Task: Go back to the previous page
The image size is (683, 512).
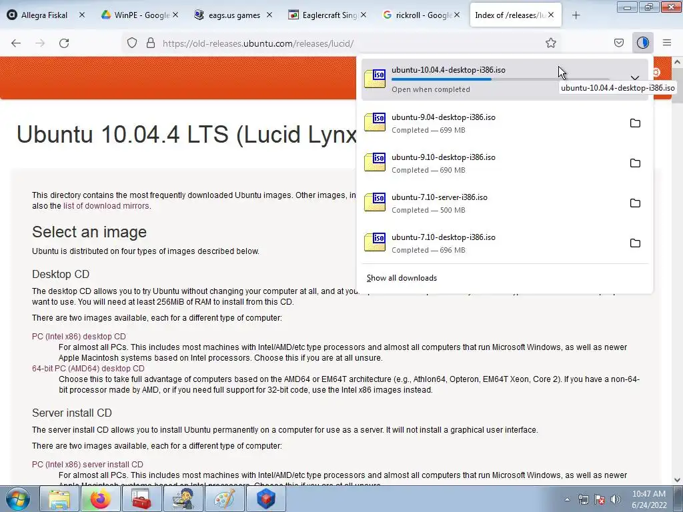Action: 16,43
